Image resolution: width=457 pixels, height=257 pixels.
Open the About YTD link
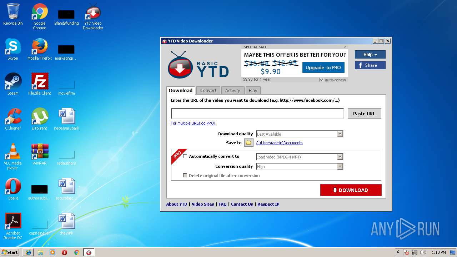pos(177,204)
